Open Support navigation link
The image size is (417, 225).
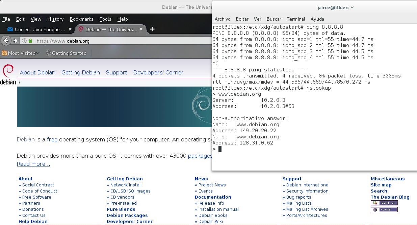click(116, 72)
